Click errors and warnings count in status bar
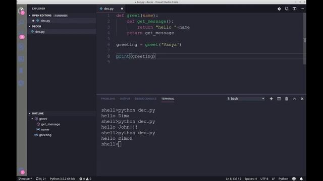Image resolution: width=323 pixels, height=181 pixels. coord(85,179)
